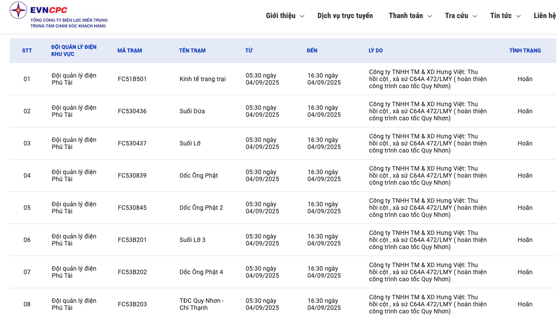Click the STT column header

[27, 51]
